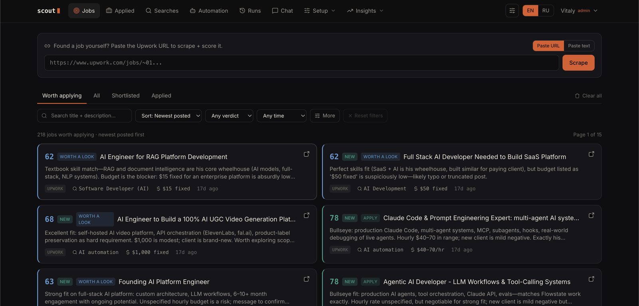Open external link for Claude Code Expert job
Image resolution: width=639 pixels, height=306 pixels.
(x=591, y=215)
